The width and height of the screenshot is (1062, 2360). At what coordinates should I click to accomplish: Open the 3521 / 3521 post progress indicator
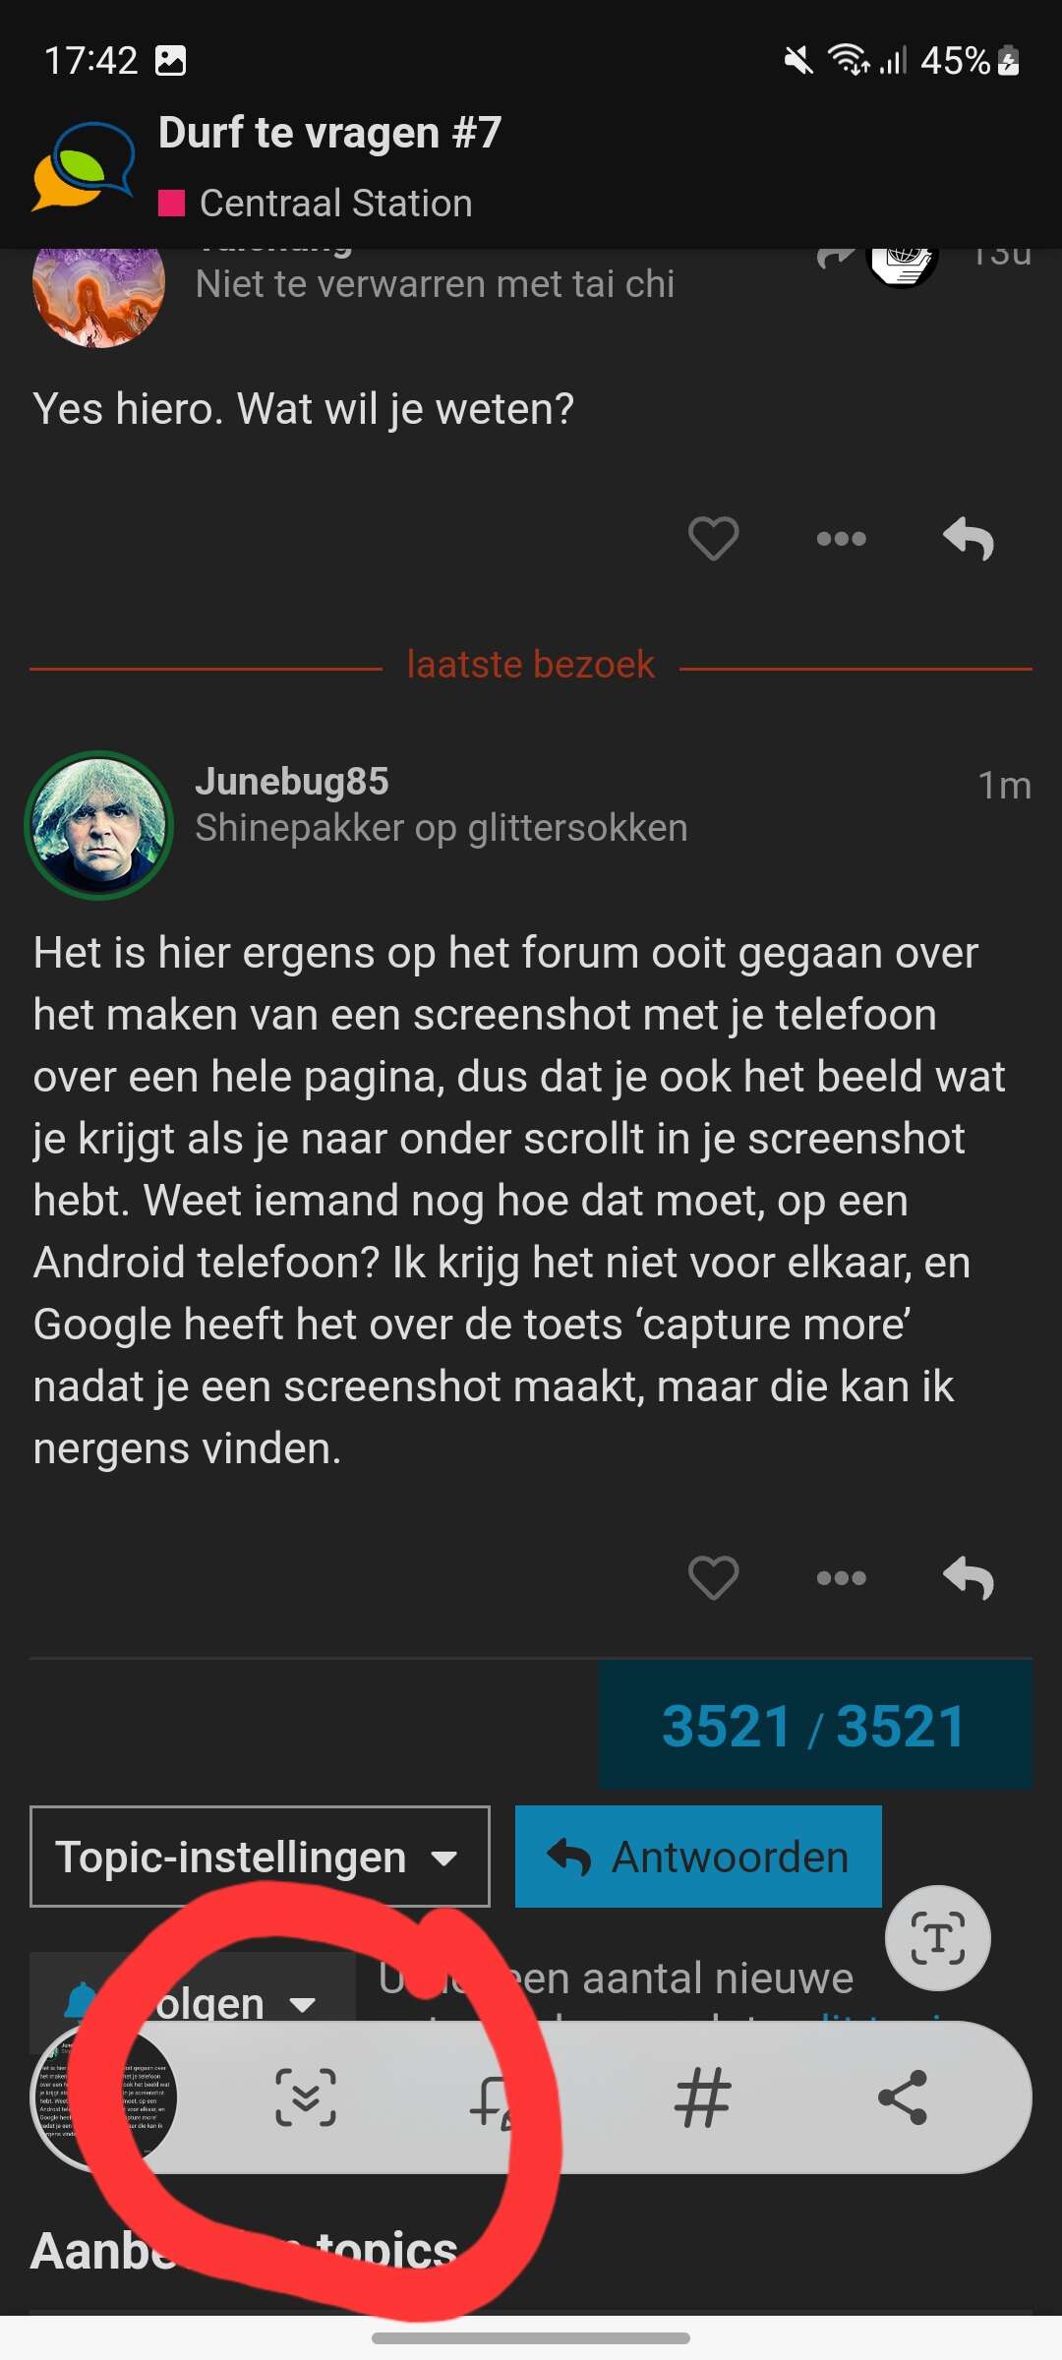pos(815,1726)
